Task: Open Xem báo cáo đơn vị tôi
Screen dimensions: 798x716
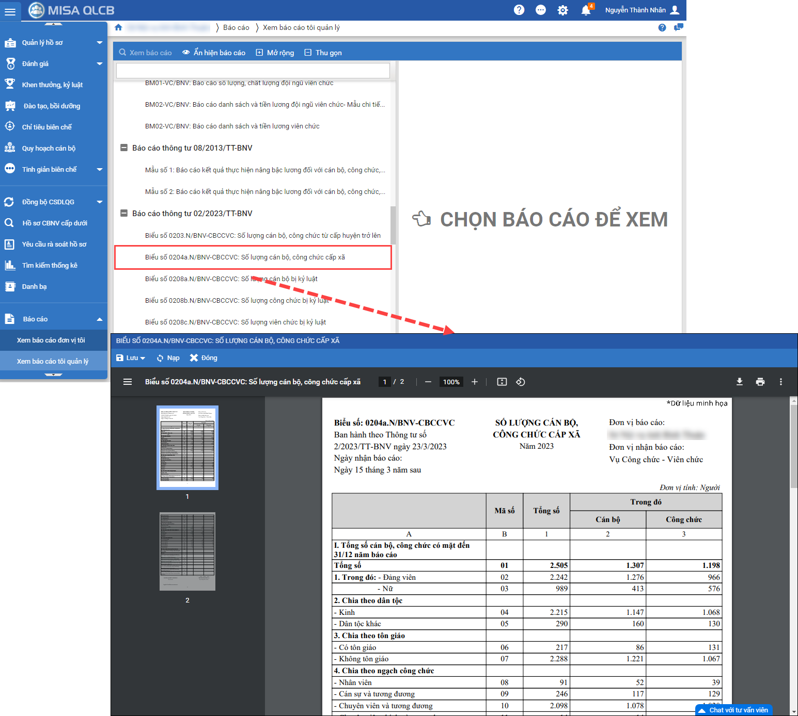Action: click(x=51, y=340)
